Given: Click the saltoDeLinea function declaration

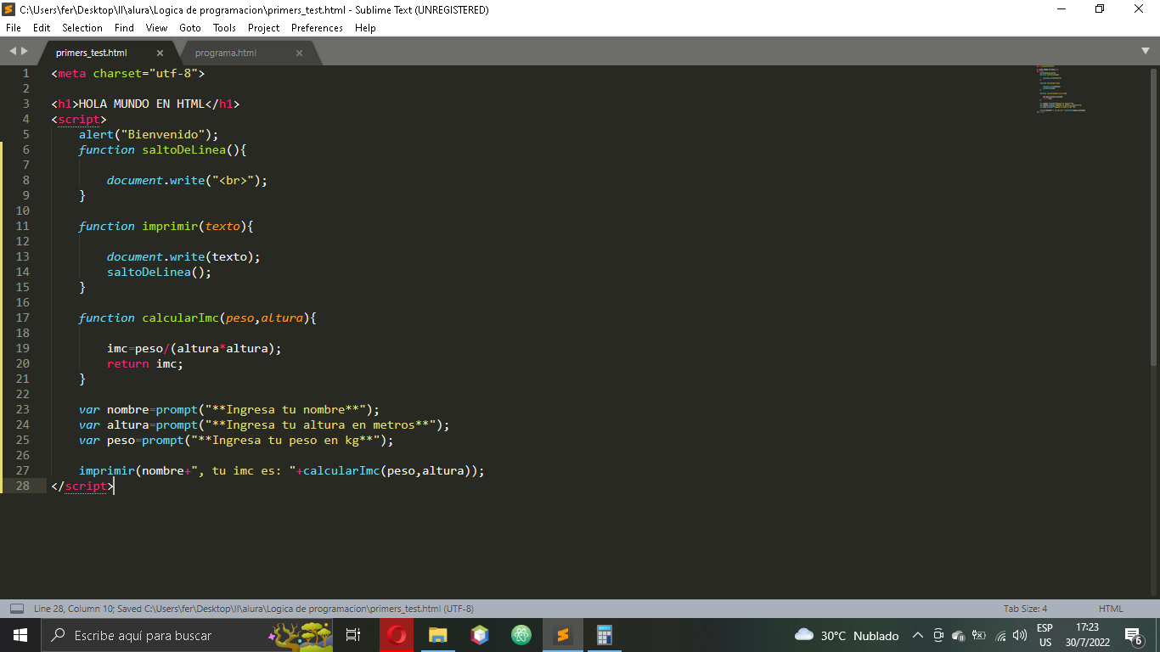Looking at the screenshot, I should (x=162, y=149).
